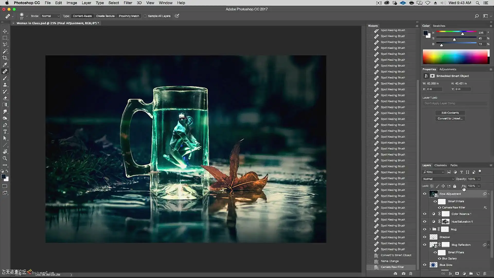Hide the Color Balance 1 layer
Screen dimensions: 494x278
(425, 214)
